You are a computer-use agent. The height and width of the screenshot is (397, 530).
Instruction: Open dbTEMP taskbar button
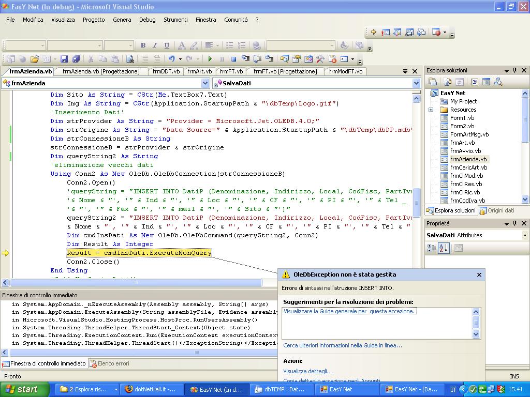(x=281, y=389)
